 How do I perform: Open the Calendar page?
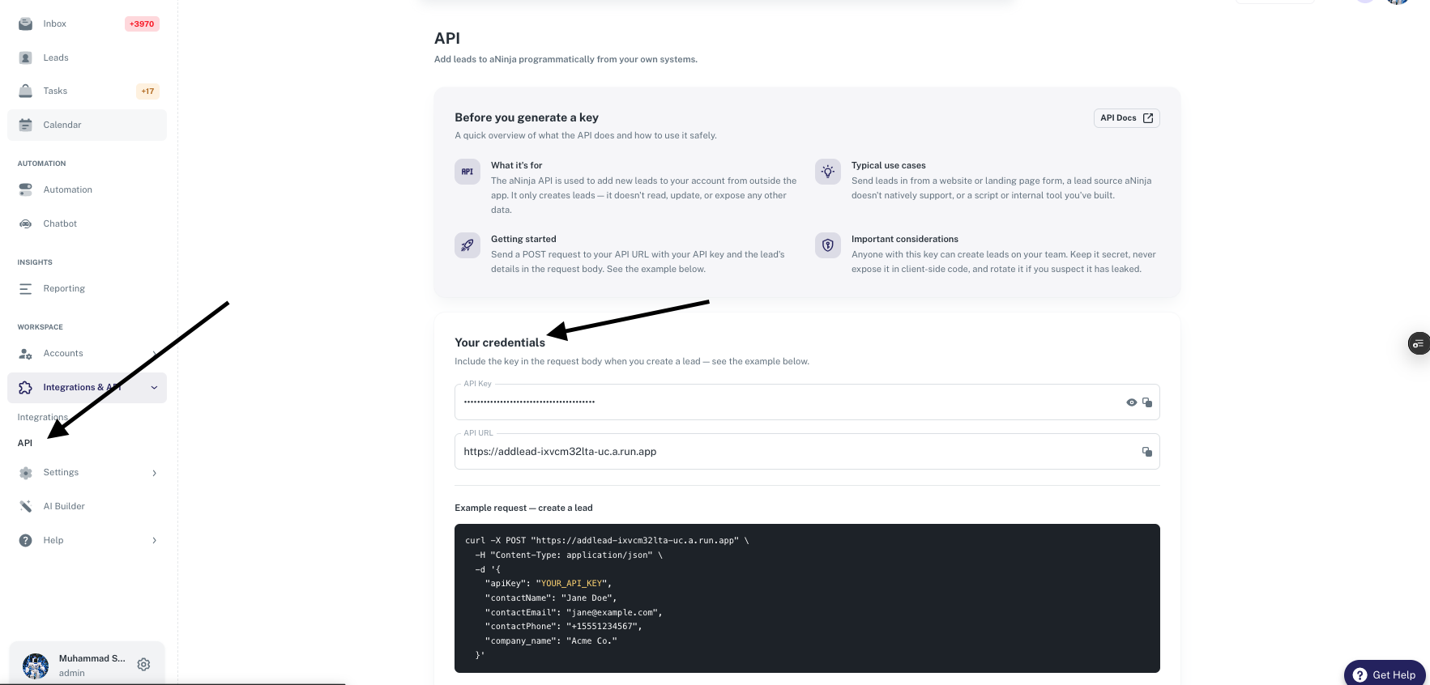point(88,125)
